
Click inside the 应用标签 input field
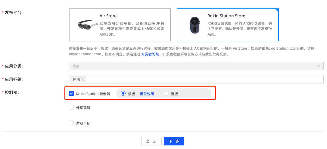coord(196,79)
